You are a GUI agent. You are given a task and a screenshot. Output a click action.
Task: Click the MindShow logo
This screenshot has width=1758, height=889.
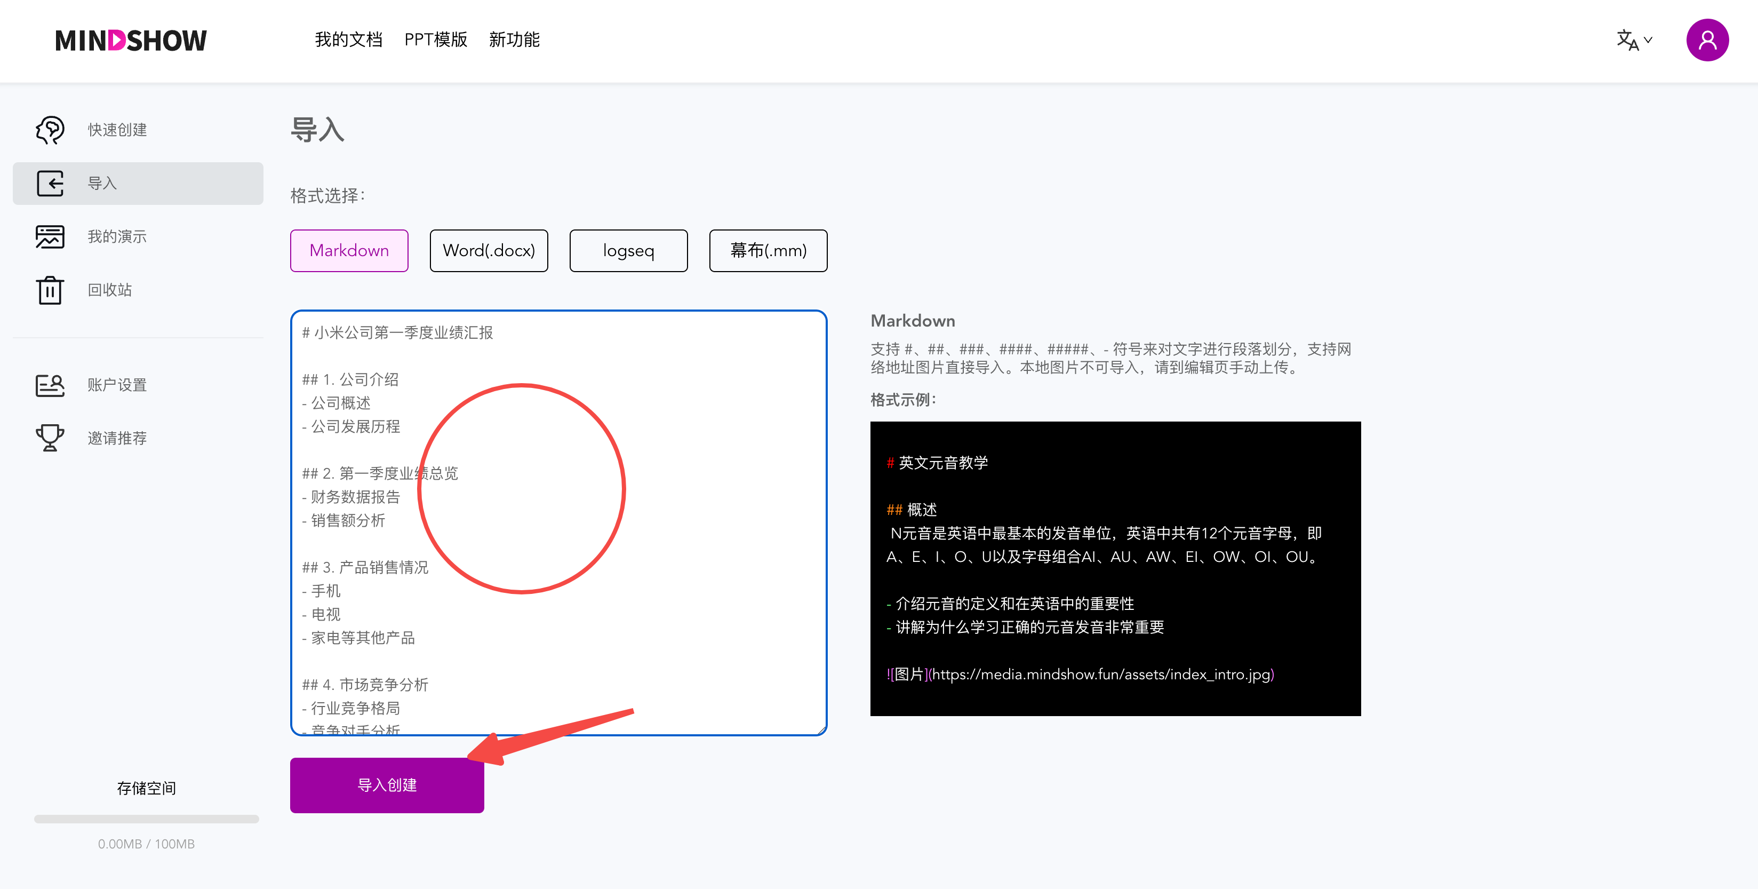point(131,40)
